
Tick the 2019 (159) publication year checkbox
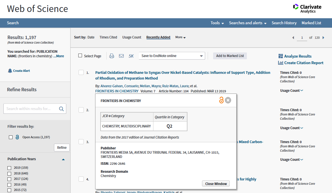pos(9,168)
